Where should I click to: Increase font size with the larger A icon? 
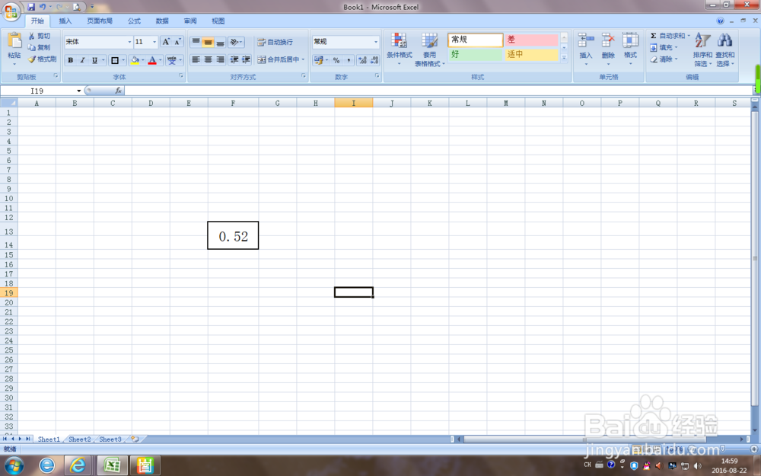pyautogui.click(x=166, y=42)
